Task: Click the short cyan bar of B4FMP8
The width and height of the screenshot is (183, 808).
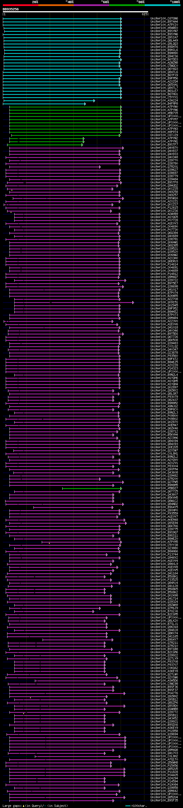Action: 44,103
